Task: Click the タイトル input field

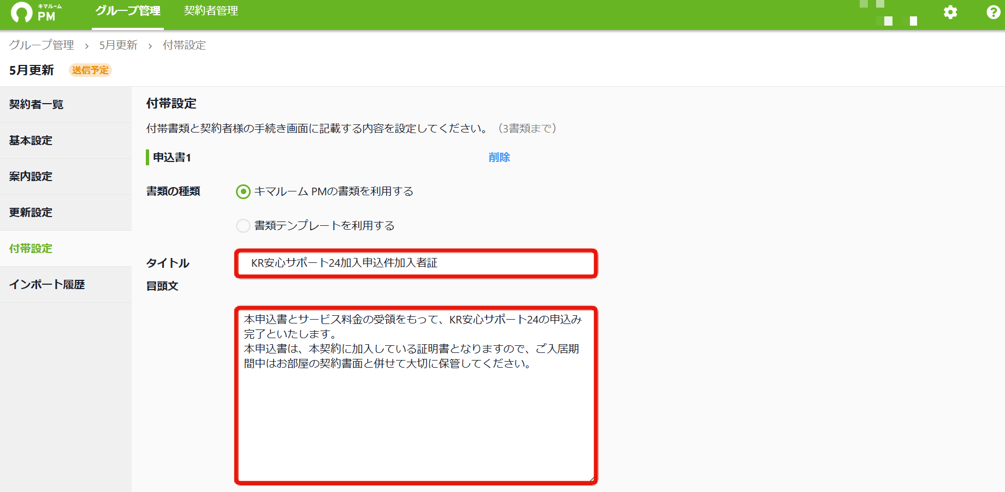Action: [416, 263]
